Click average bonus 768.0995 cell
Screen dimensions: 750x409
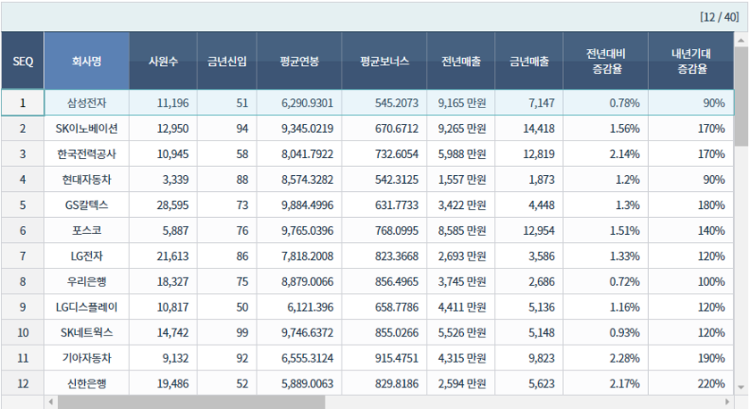(384, 230)
